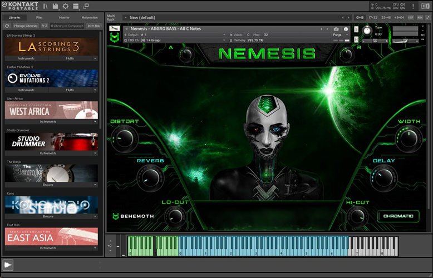Open the instrument info icon
Viewport: 433px width, 278px height.
[x=346, y=29]
